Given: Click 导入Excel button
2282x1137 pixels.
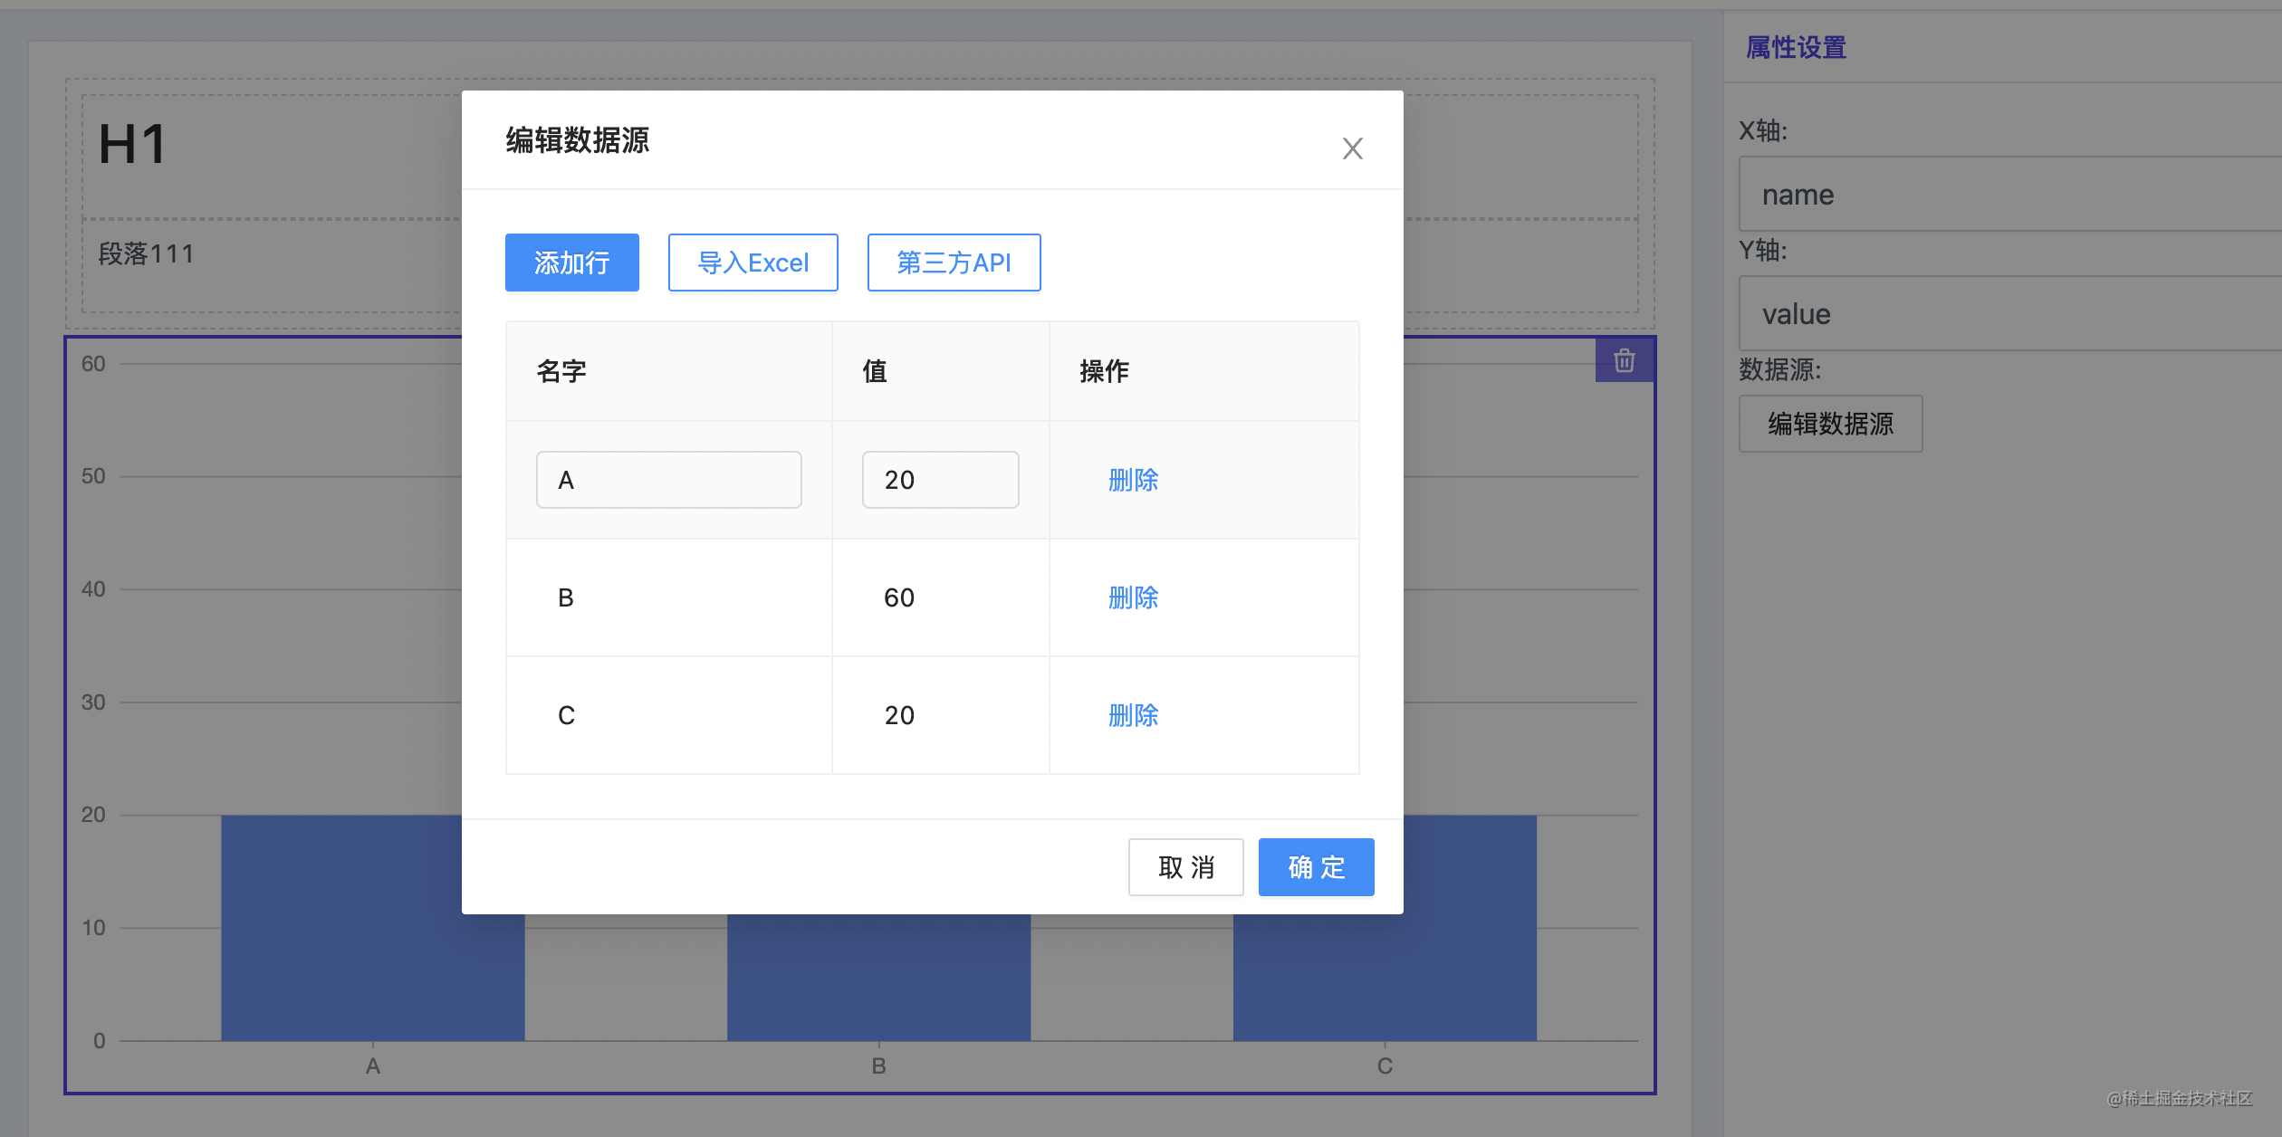Looking at the screenshot, I should tap(753, 263).
